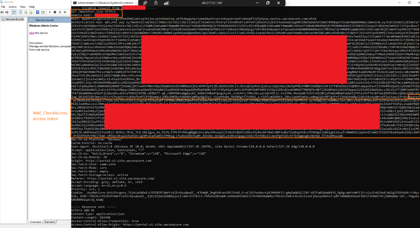Pin the remote connection bar

point(145,3)
